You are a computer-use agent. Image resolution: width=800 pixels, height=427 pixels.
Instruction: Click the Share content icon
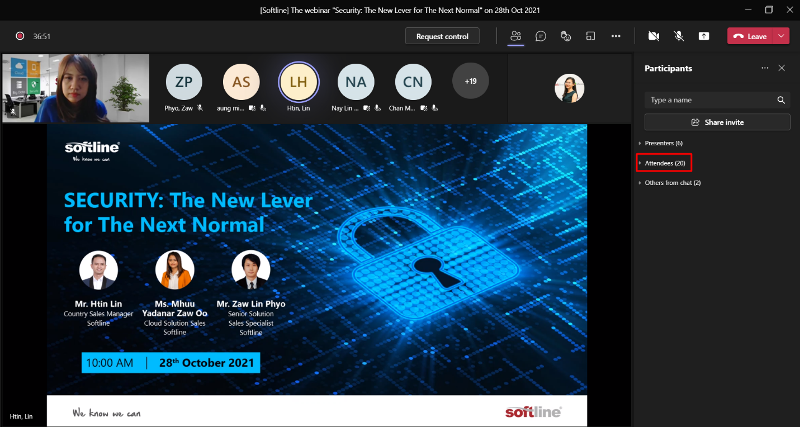(704, 36)
